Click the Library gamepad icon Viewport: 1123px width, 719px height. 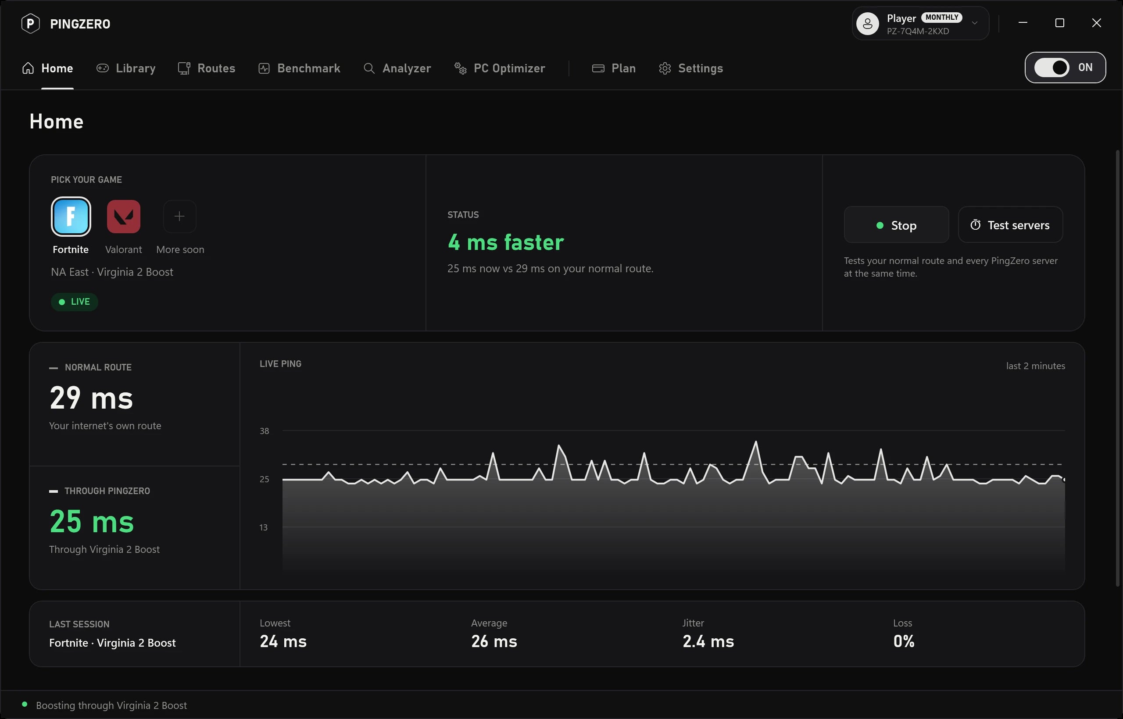(x=102, y=68)
